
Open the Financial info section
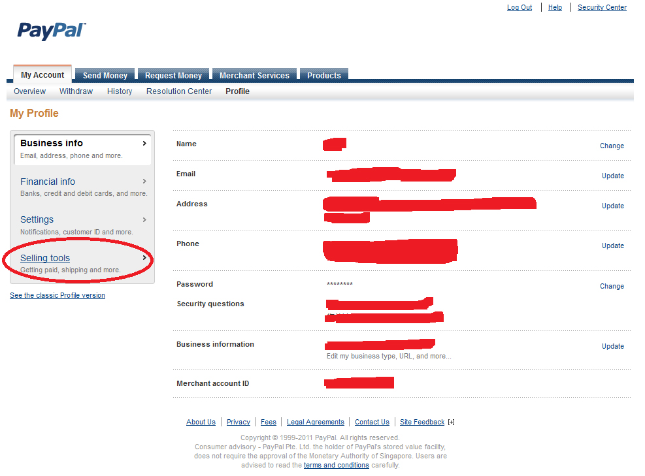point(48,182)
